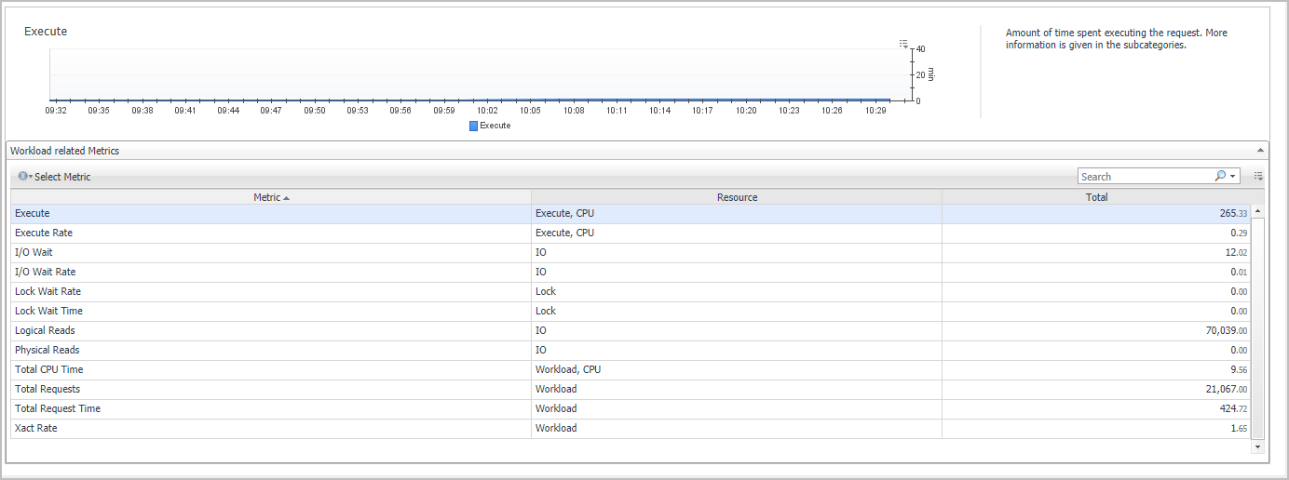Sort table by the Metric column header

point(270,197)
